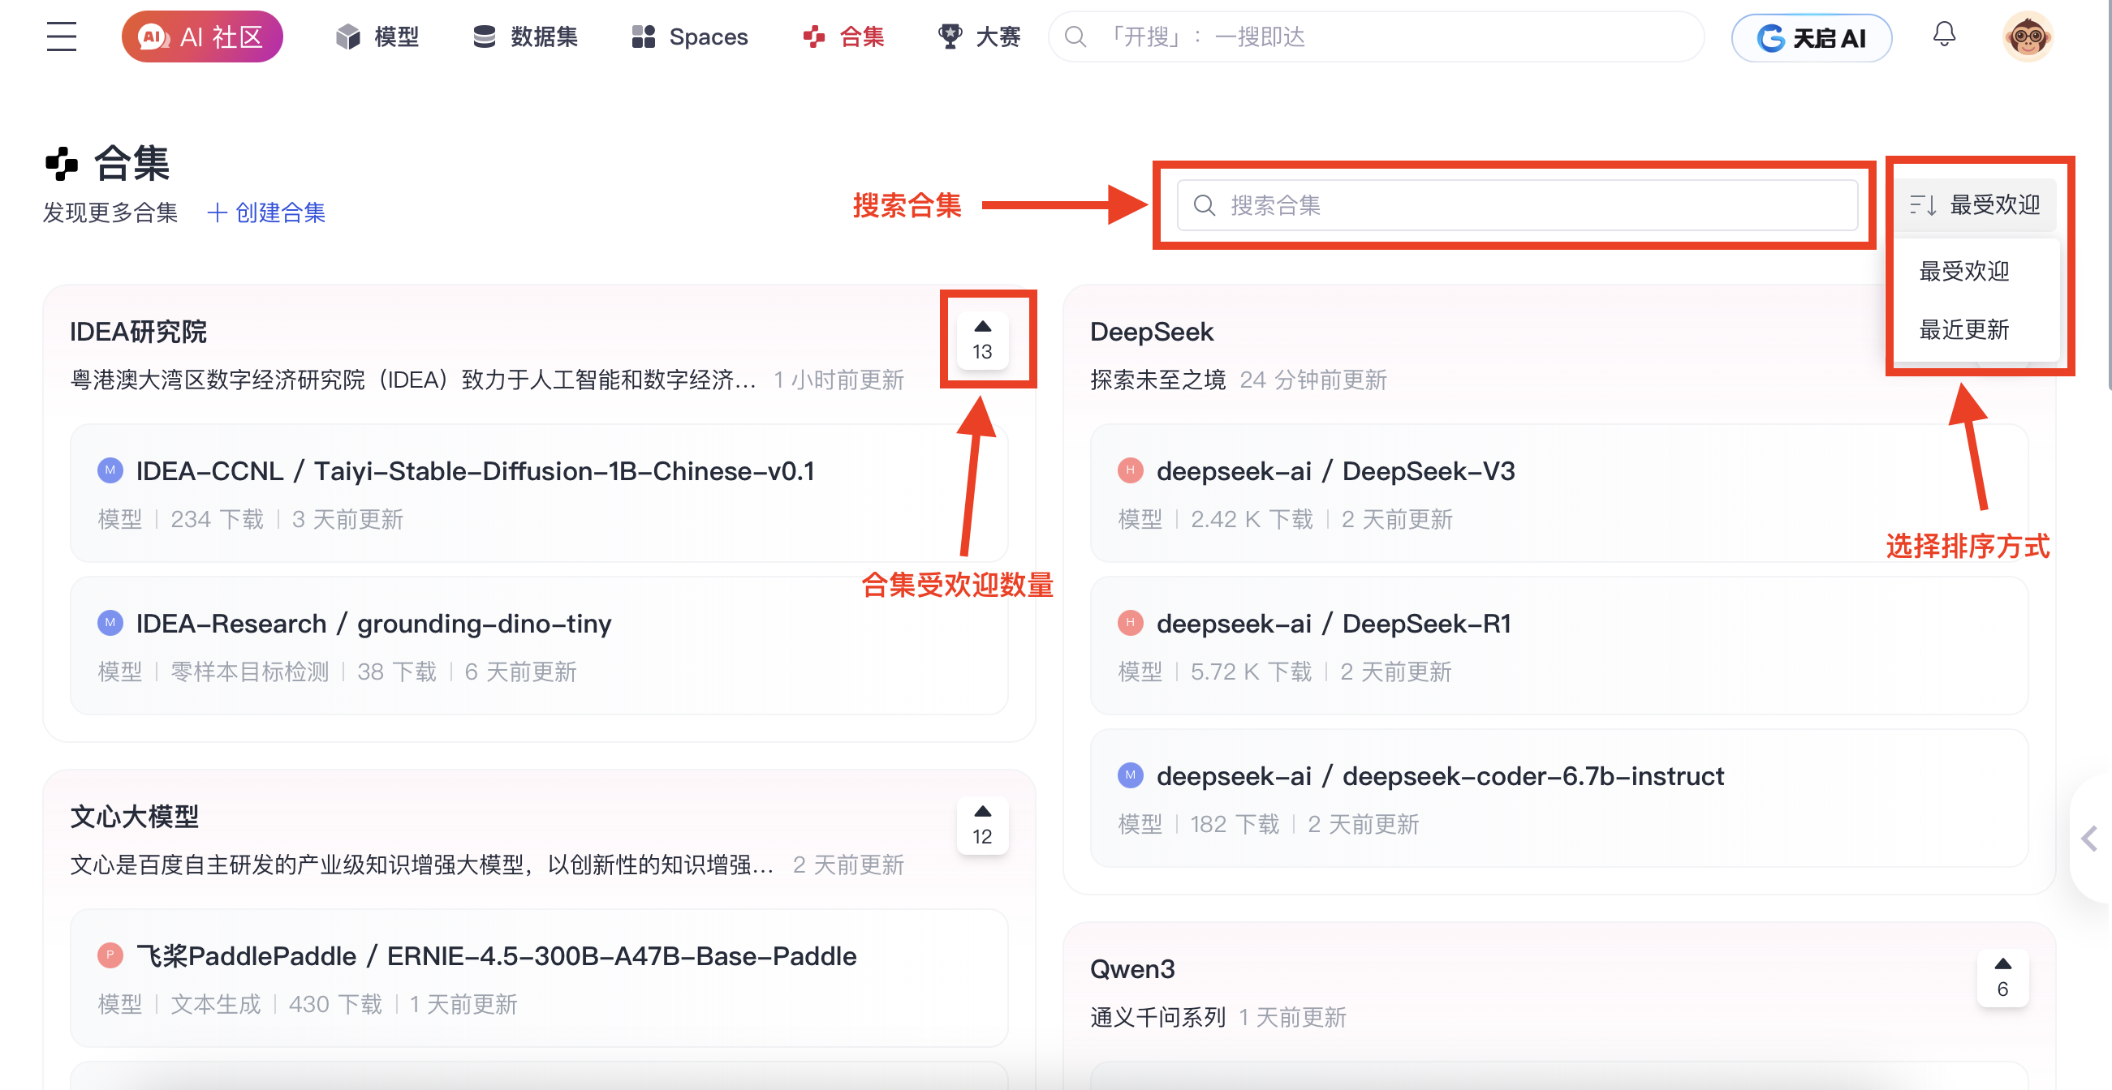This screenshot has width=2112, height=1090.
Task: Open the 模型 nav tab
Action: 377,36
